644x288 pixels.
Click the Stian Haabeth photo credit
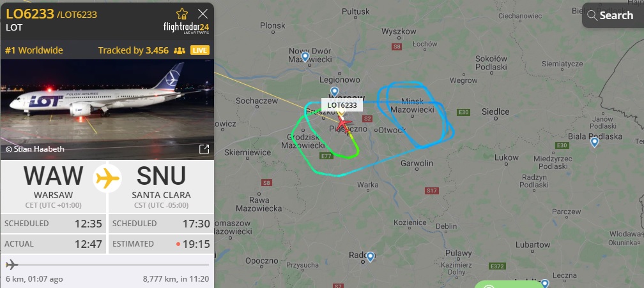35,149
